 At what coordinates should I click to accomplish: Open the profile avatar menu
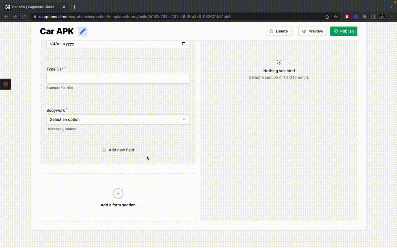tap(382, 17)
